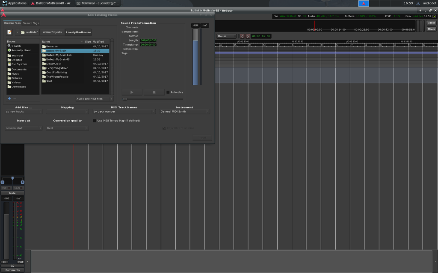Click the Ardour icon in the top panel

364,3
